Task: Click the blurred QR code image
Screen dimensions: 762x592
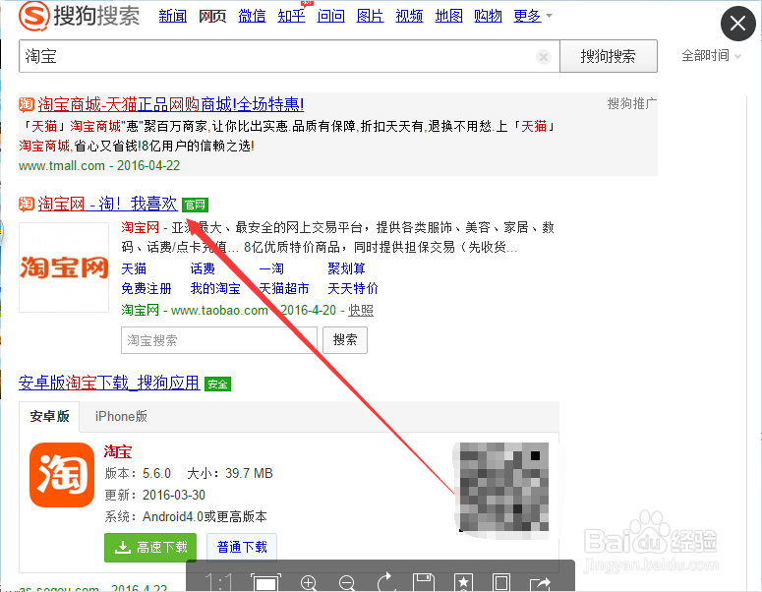Action: pyautogui.click(x=504, y=488)
